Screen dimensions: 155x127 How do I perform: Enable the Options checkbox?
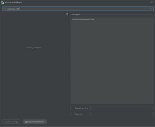coord(73,114)
